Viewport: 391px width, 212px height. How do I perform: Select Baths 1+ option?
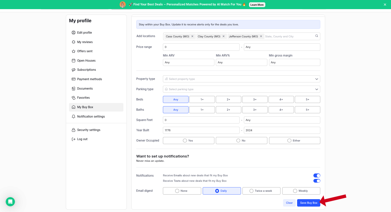(x=202, y=110)
